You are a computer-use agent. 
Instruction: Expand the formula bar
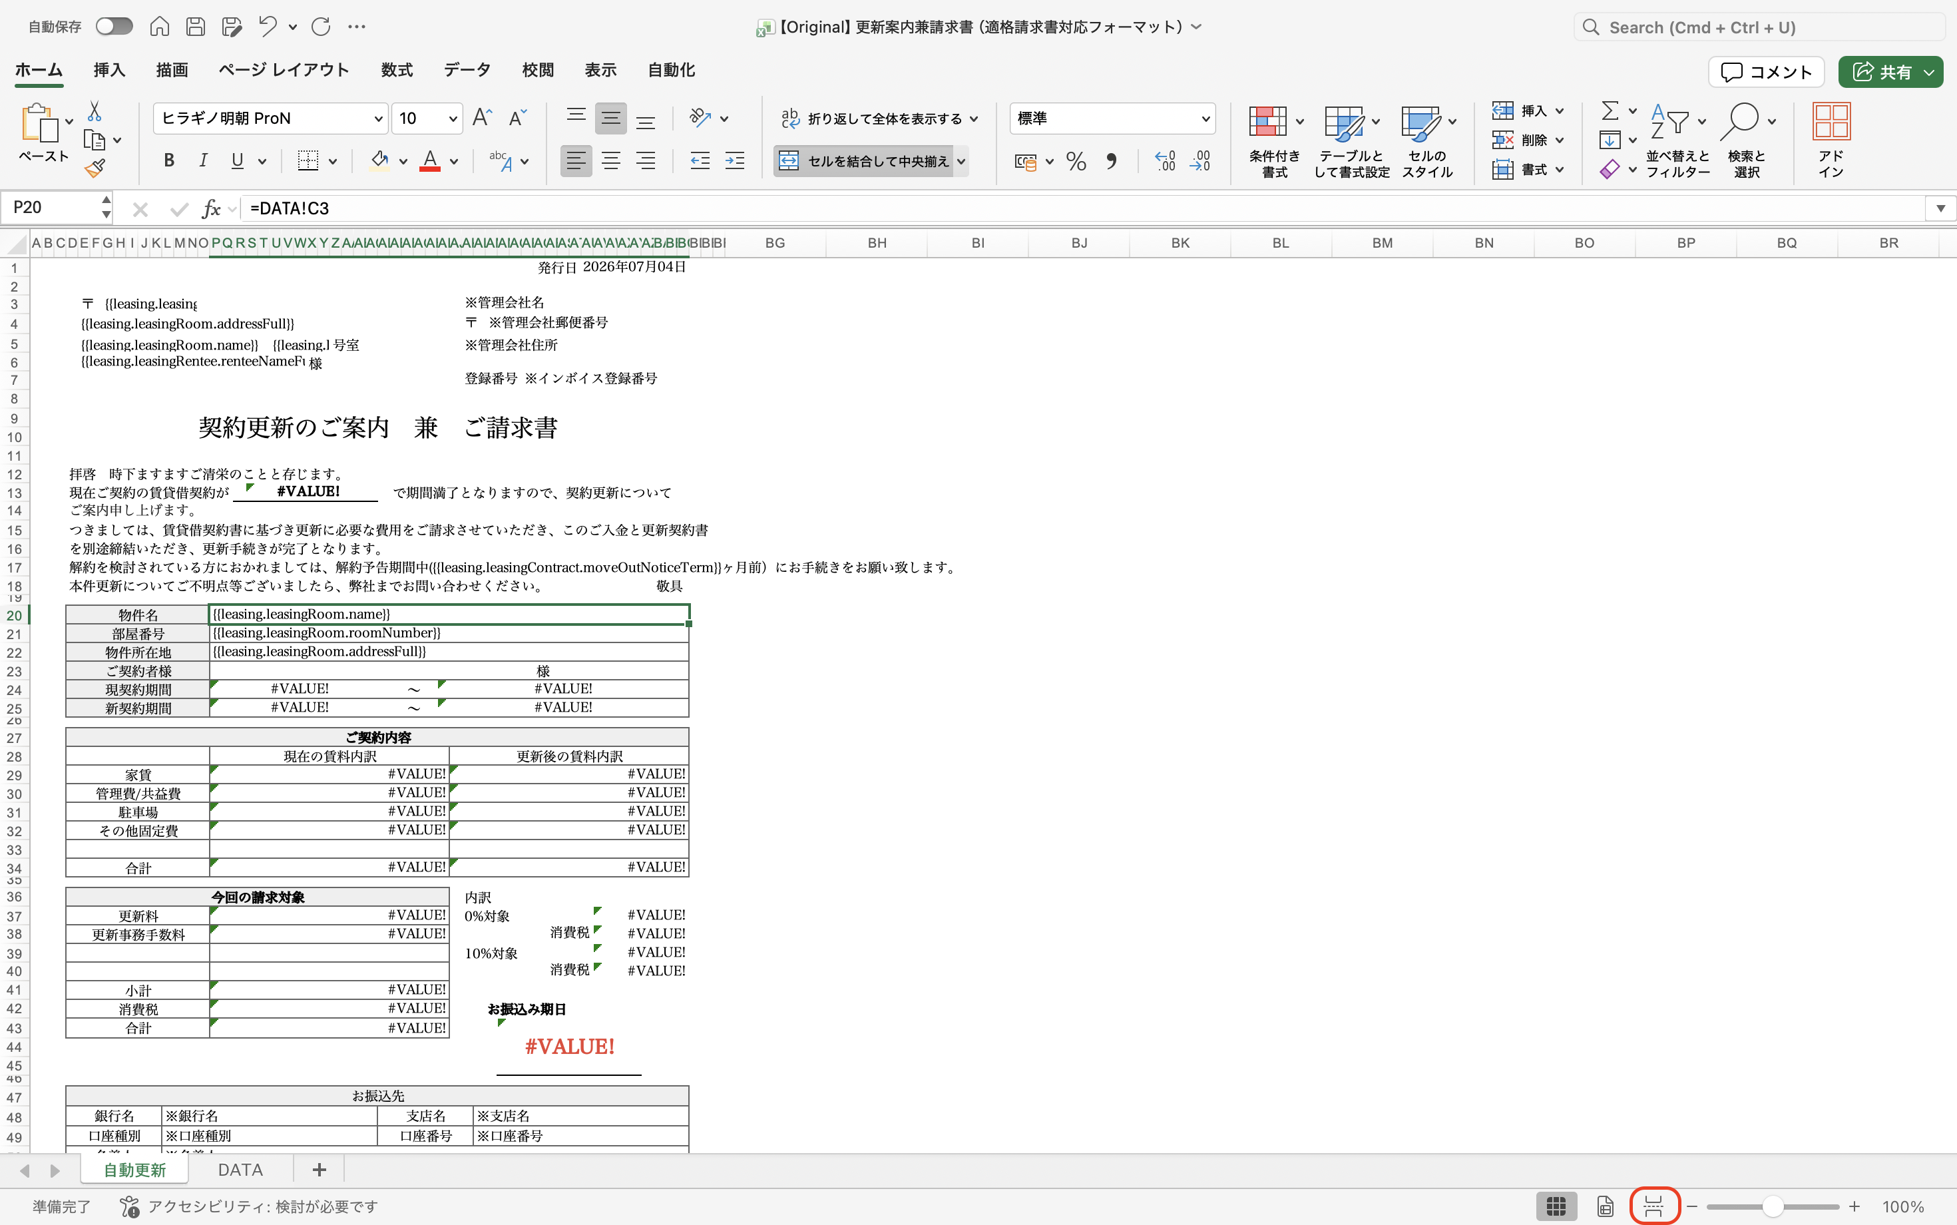pyautogui.click(x=1940, y=208)
